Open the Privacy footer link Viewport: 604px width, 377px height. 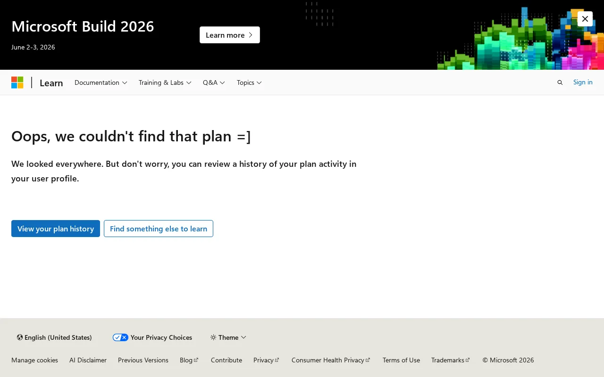[267, 360]
